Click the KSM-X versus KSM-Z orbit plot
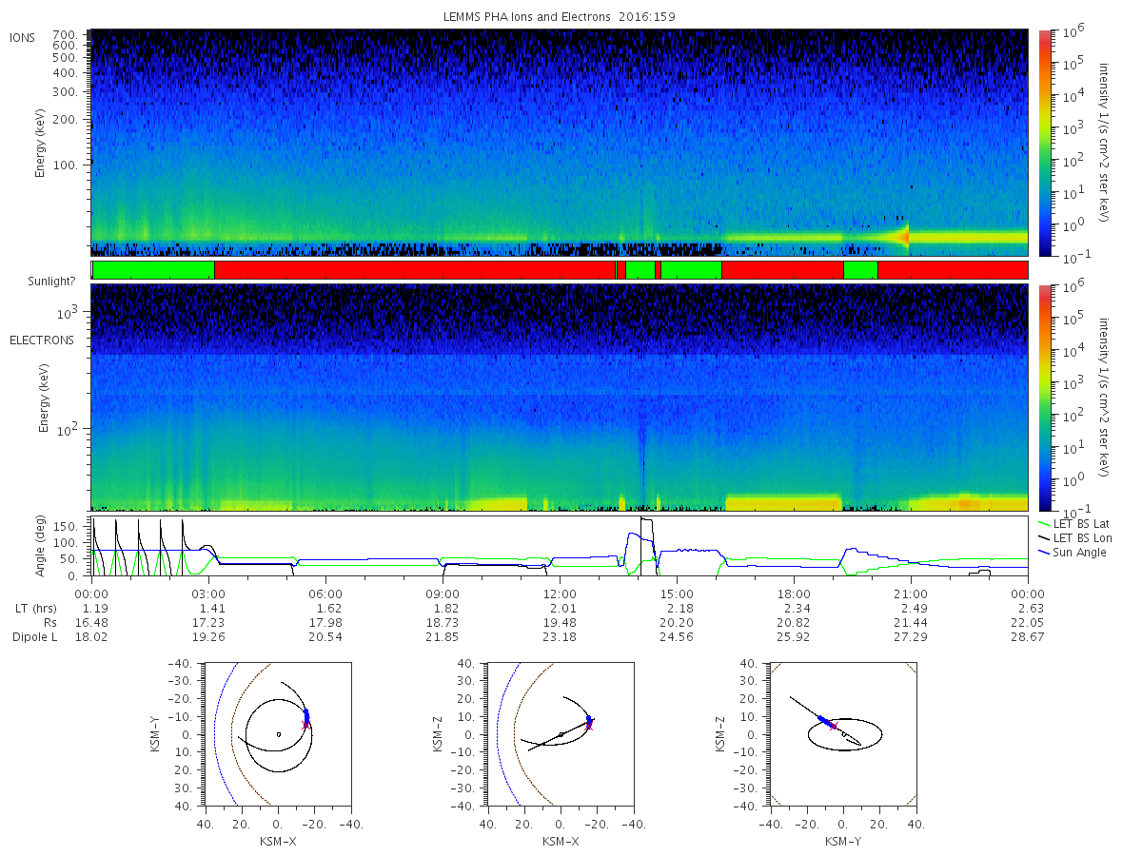Screen dimensions: 1142x856 coord(560,733)
